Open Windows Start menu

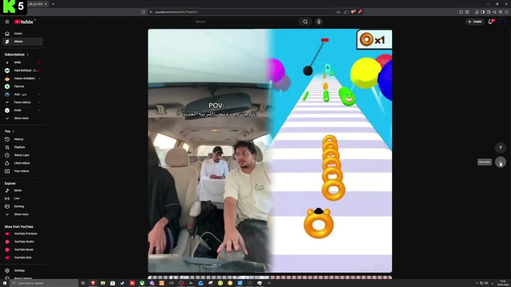pos(4,283)
